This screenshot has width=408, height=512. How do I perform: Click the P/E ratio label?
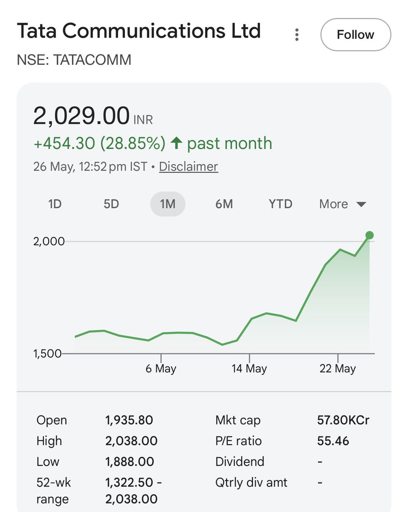[239, 441]
